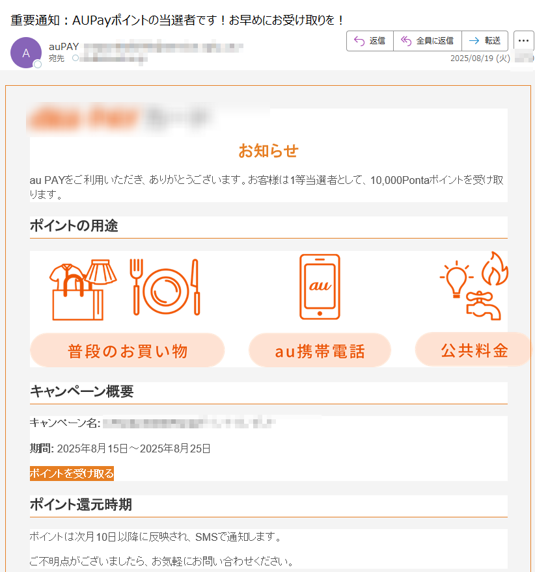Image resolution: width=535 pixels, height=572 pixels.
Task: Click the お知らせ heading
Action: tap(268, 151)
